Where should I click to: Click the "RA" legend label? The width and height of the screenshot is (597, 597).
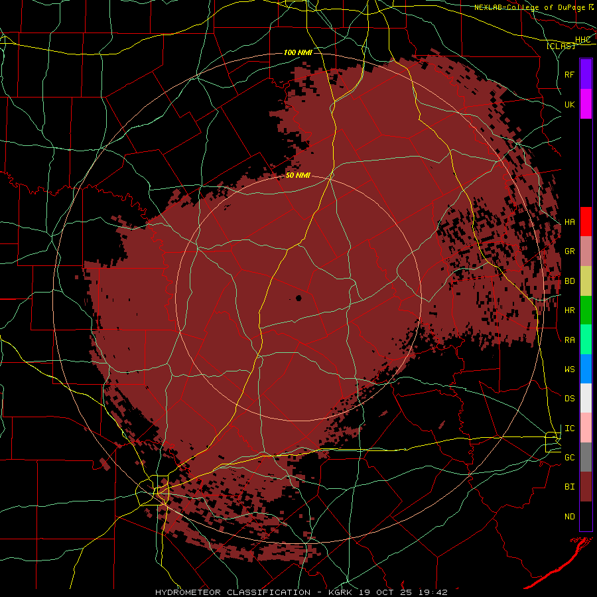coord(570,340)
